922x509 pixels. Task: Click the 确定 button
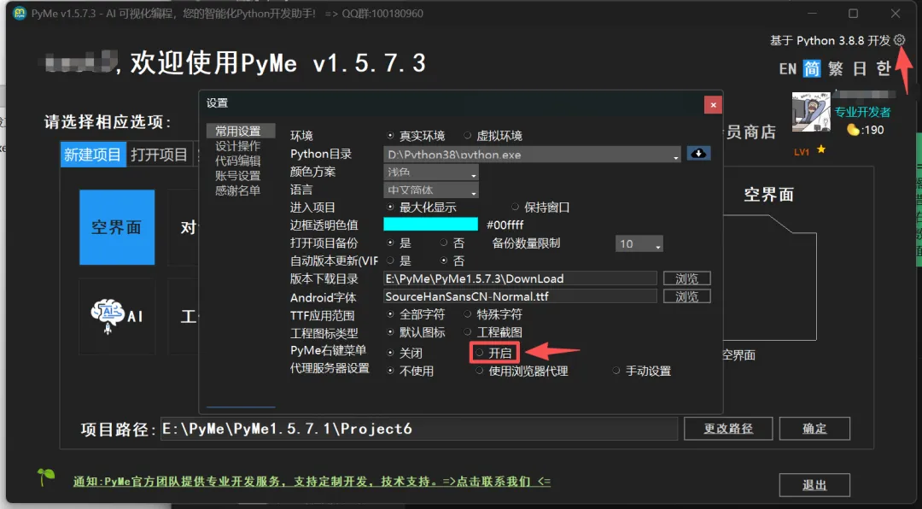(x=814, y=429)
